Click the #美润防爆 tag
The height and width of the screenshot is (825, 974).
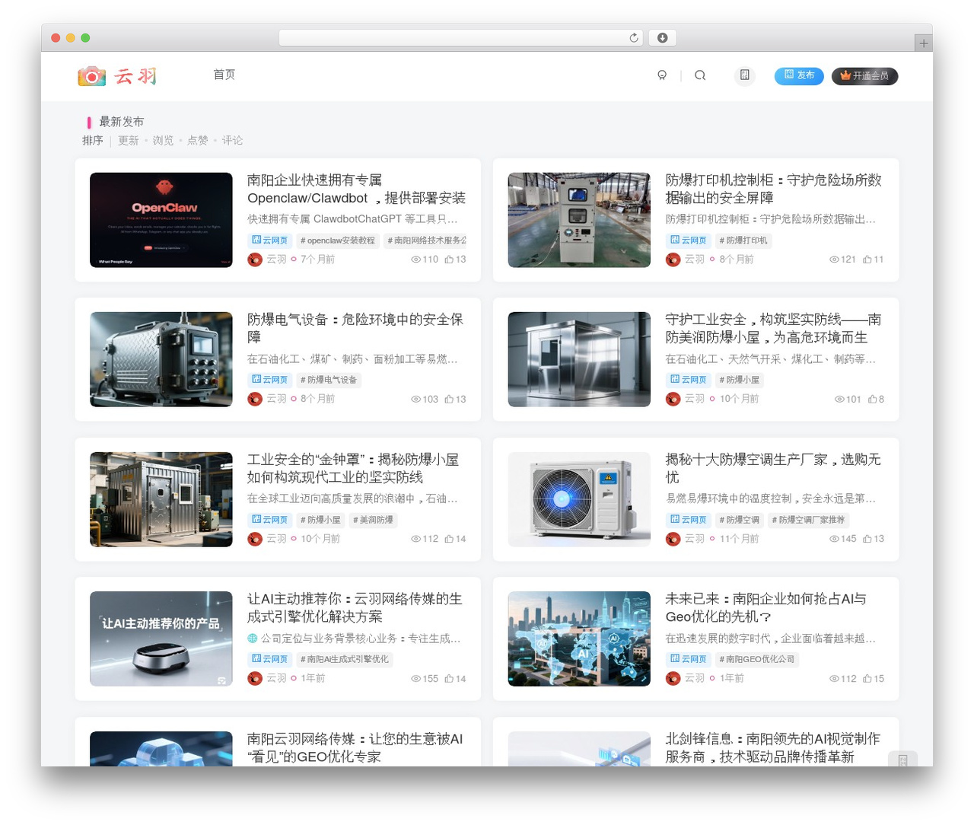point(373,520)
